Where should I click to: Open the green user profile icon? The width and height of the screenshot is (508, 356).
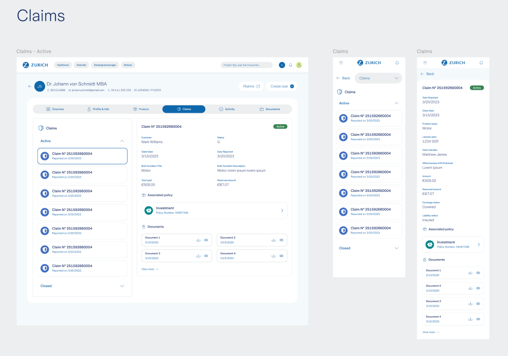pos(299,65)
